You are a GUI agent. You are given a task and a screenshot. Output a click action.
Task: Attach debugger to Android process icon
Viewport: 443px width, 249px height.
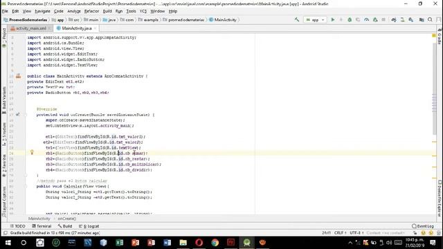pos(375,19)
